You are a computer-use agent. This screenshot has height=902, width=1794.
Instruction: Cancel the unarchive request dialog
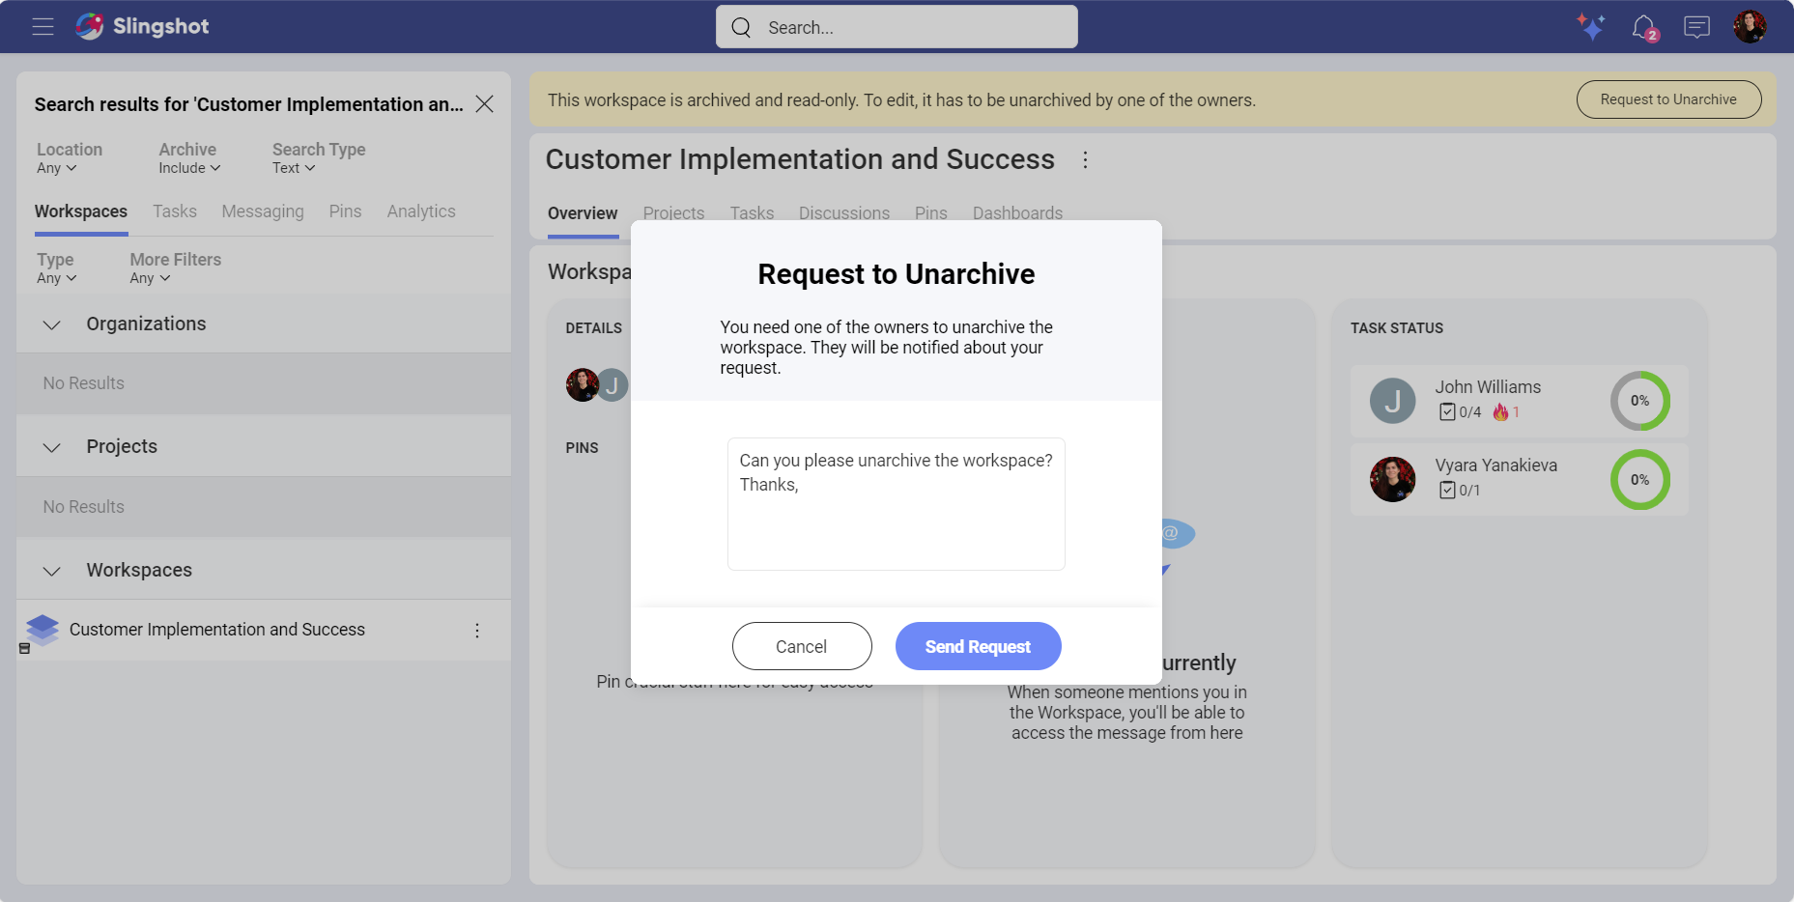pos(802,646)
